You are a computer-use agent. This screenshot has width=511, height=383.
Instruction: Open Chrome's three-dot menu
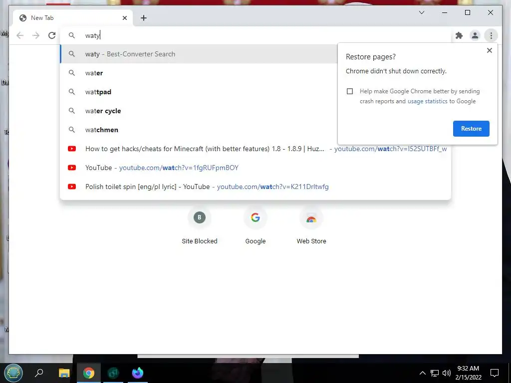(x=491, y=35)
